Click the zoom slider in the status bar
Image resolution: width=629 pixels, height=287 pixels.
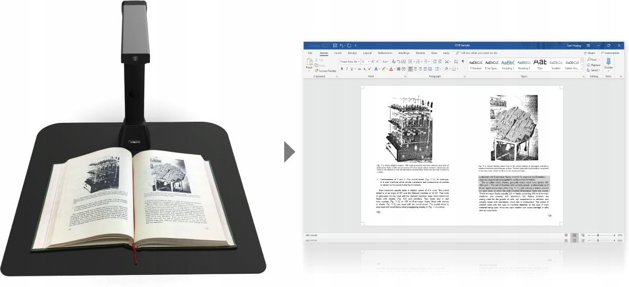click(x=598, y=235)
